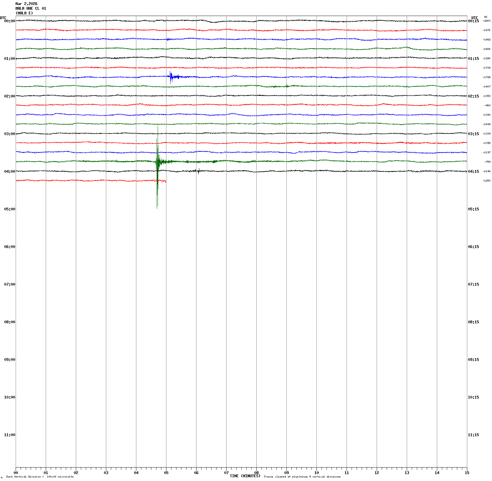Click minute 15 on the bottom axis
The width and height of the screenshot is (492, 481).
pos(467,473)
